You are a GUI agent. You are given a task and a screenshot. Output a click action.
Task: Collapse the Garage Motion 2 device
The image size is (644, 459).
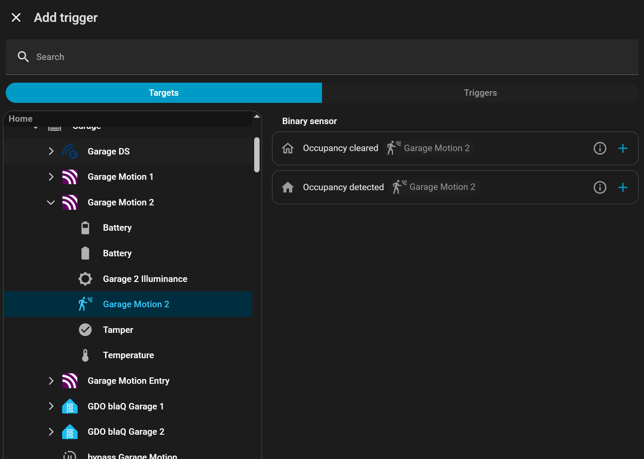tap(51, 202)
